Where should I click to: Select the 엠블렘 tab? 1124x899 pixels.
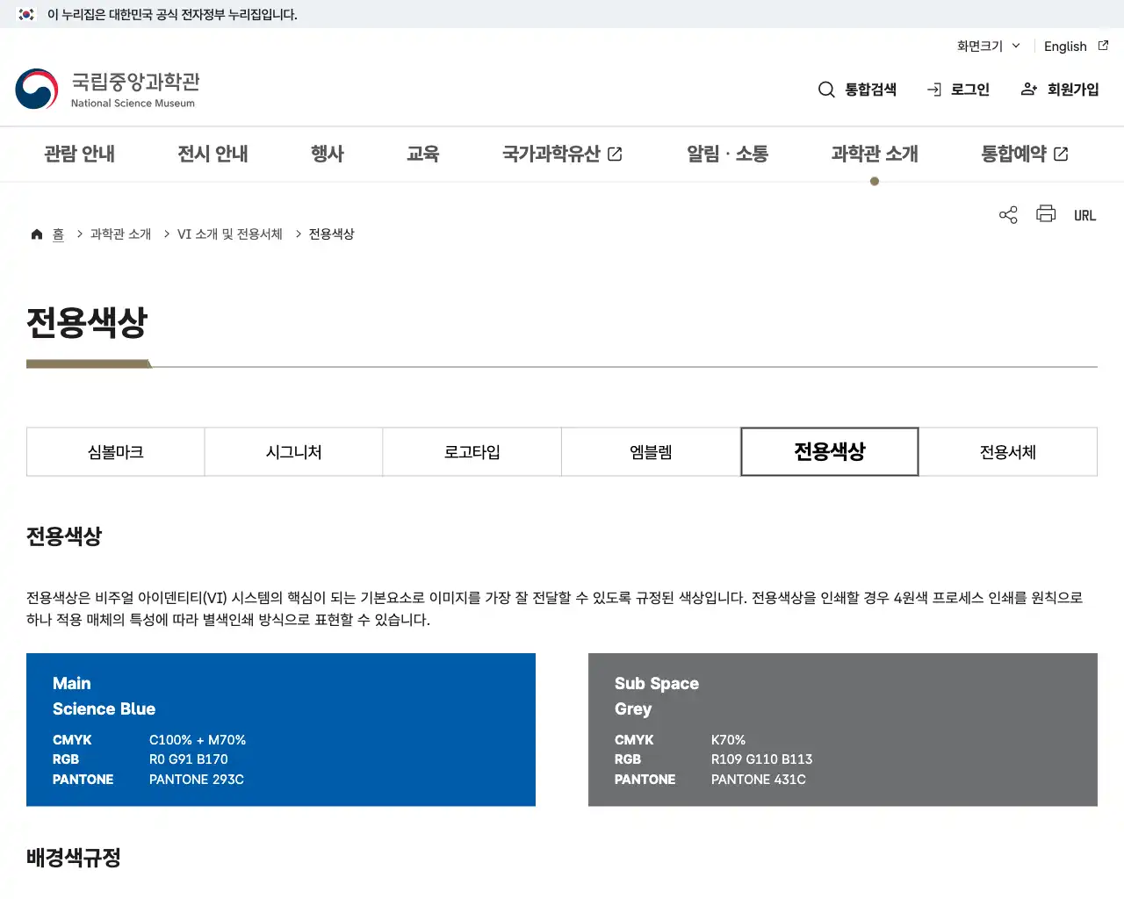tap(651, 451)
